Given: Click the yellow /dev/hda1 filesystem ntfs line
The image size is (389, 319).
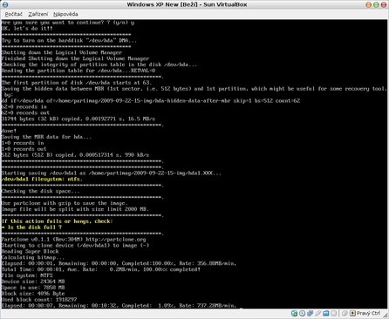Looking at the screenshot, I should [x=42, y=180].
